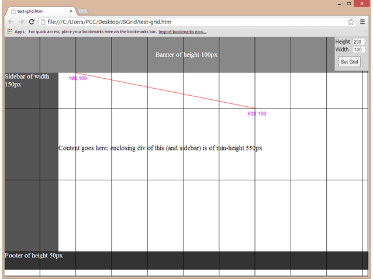Bookmark this page with the star icon
The image size is (373, 279).
(351, 22)
